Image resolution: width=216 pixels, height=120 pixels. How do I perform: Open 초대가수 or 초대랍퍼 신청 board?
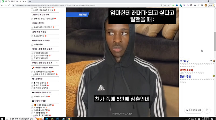43,19
